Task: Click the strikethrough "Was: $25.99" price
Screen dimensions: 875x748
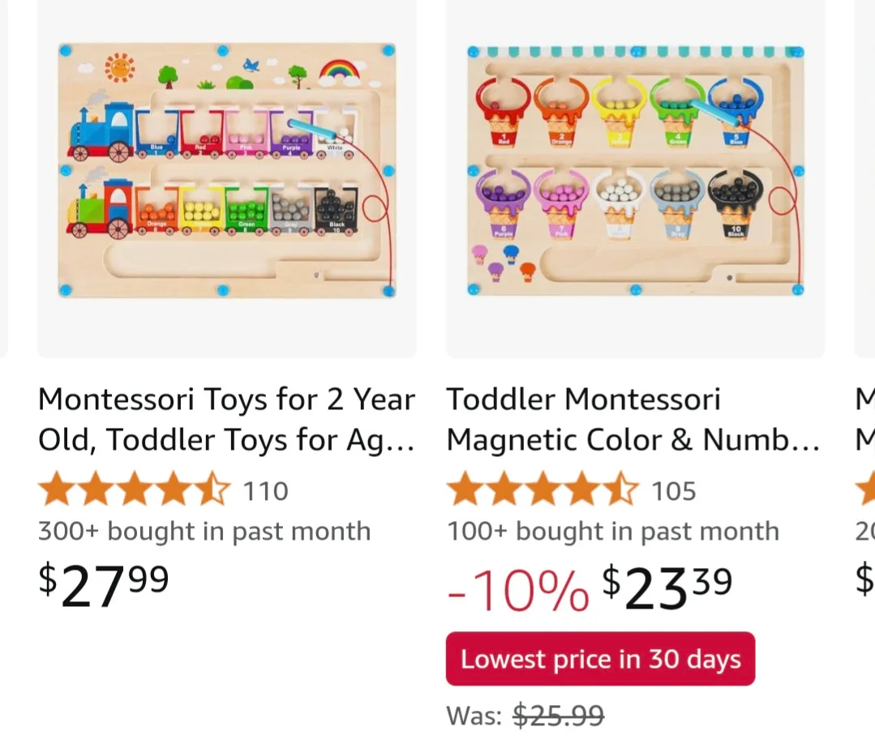Action: pos(558,716)
